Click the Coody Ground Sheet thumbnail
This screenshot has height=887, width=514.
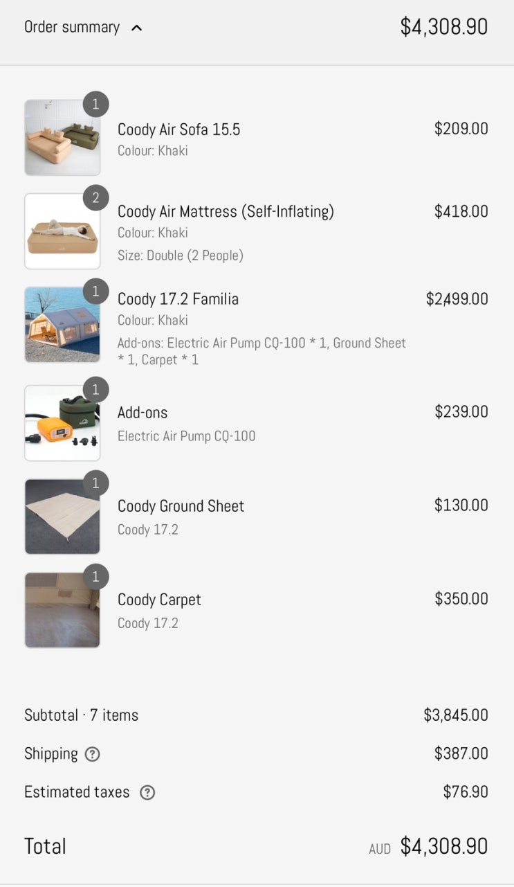[62, 517]
